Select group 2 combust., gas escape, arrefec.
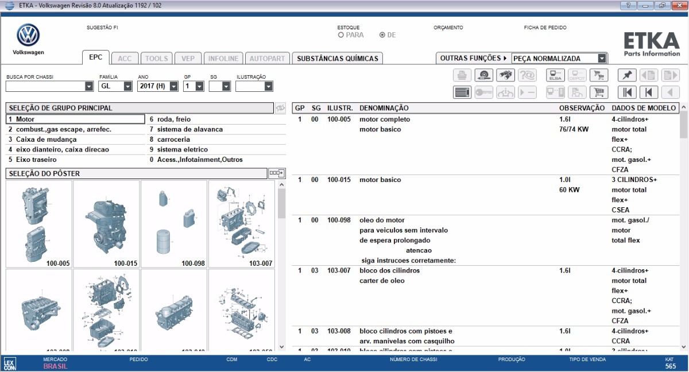This screenshot has height=372, width=689. pyautogui.click(x=75, y=129)
